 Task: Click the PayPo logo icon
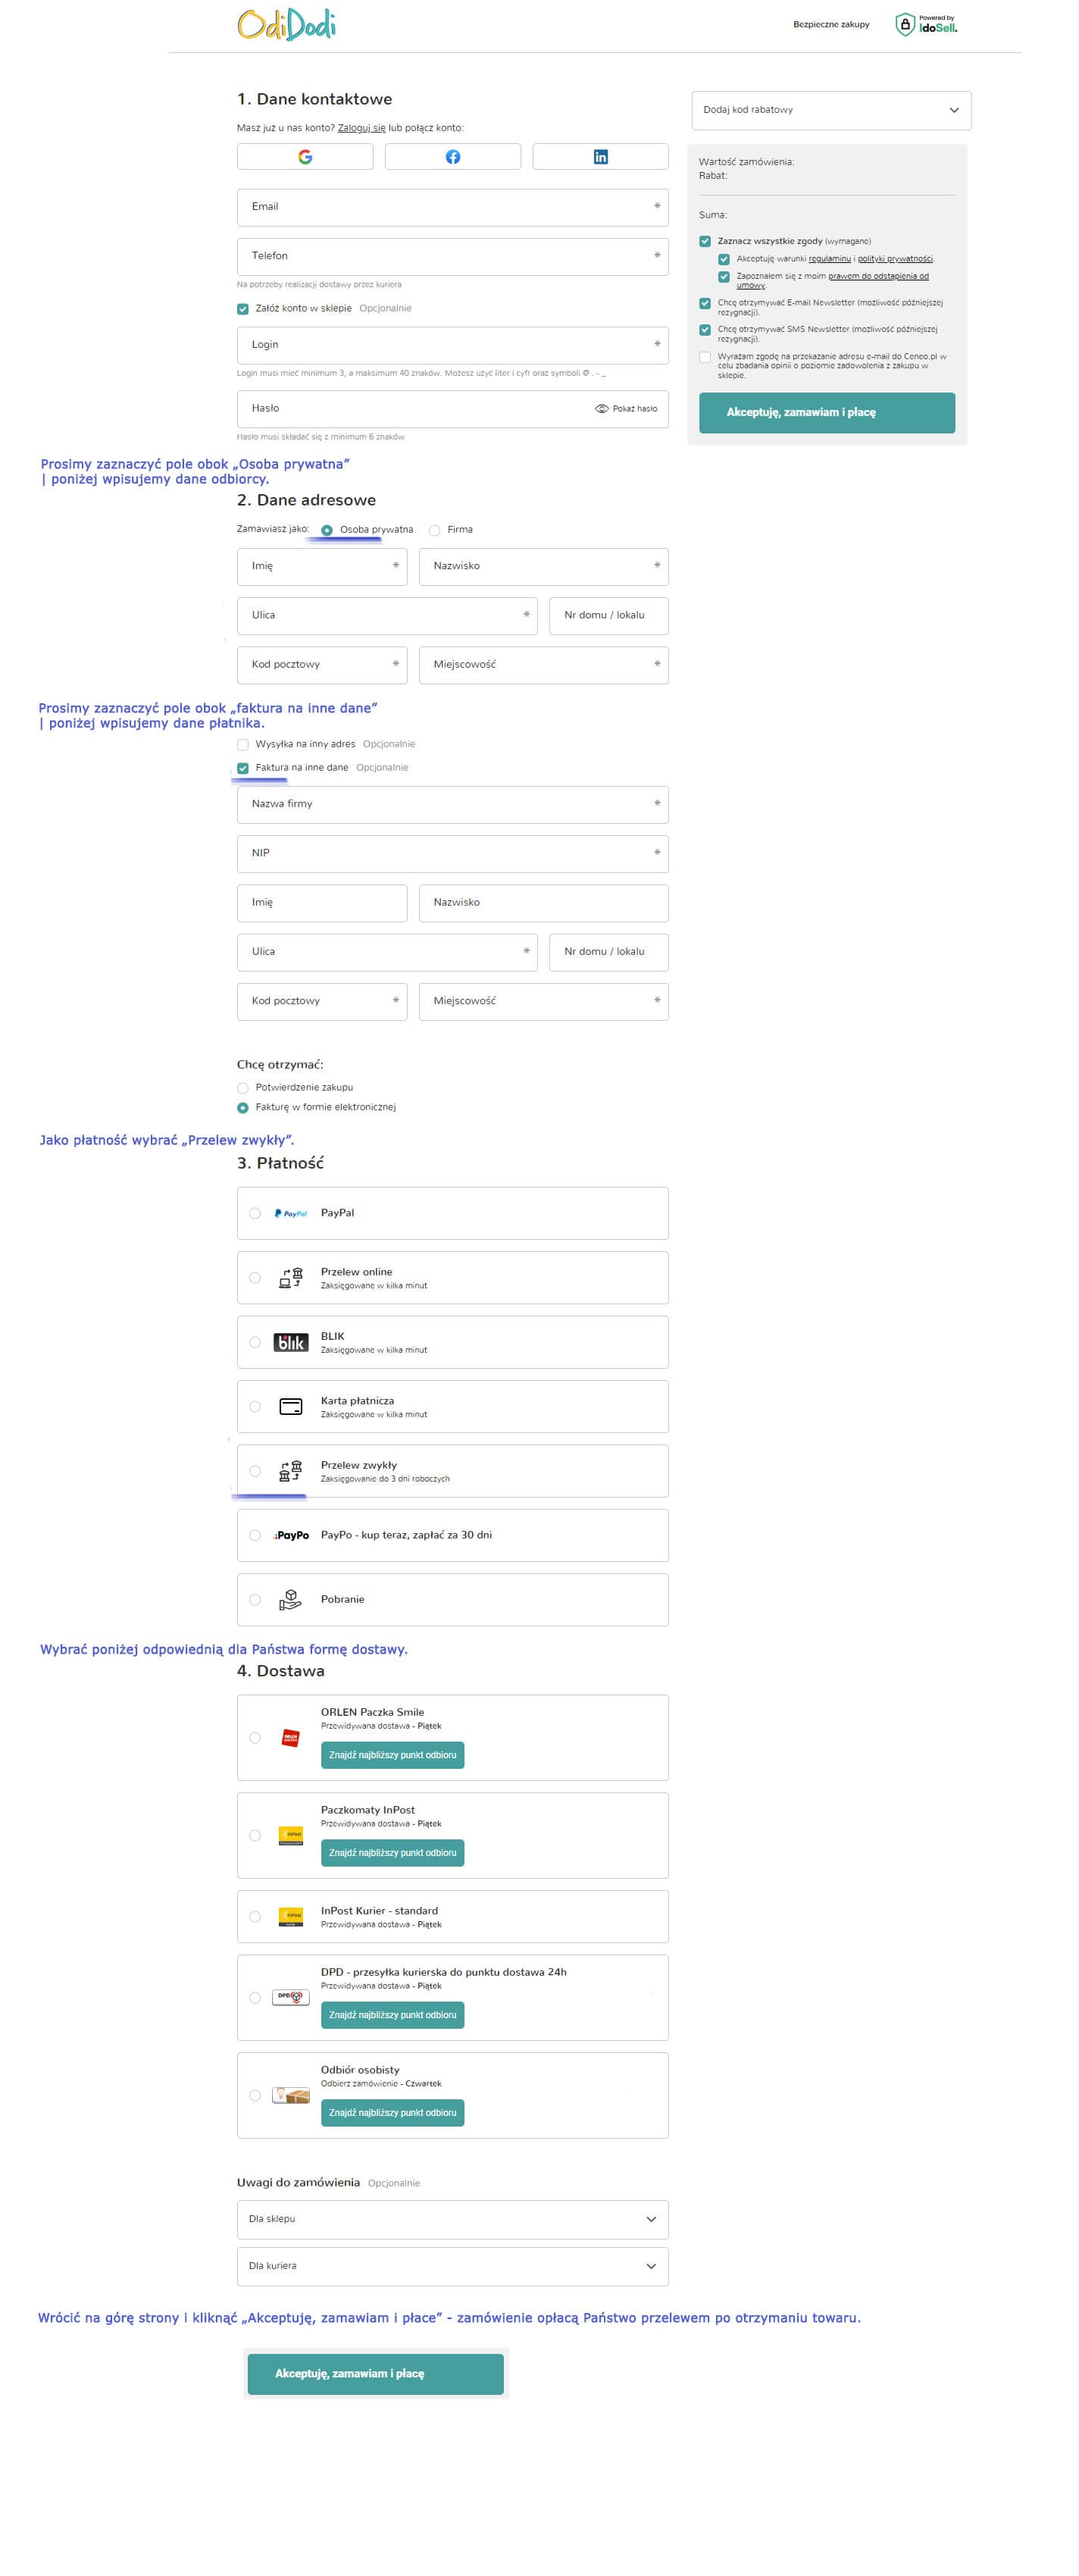(291, 1535)
